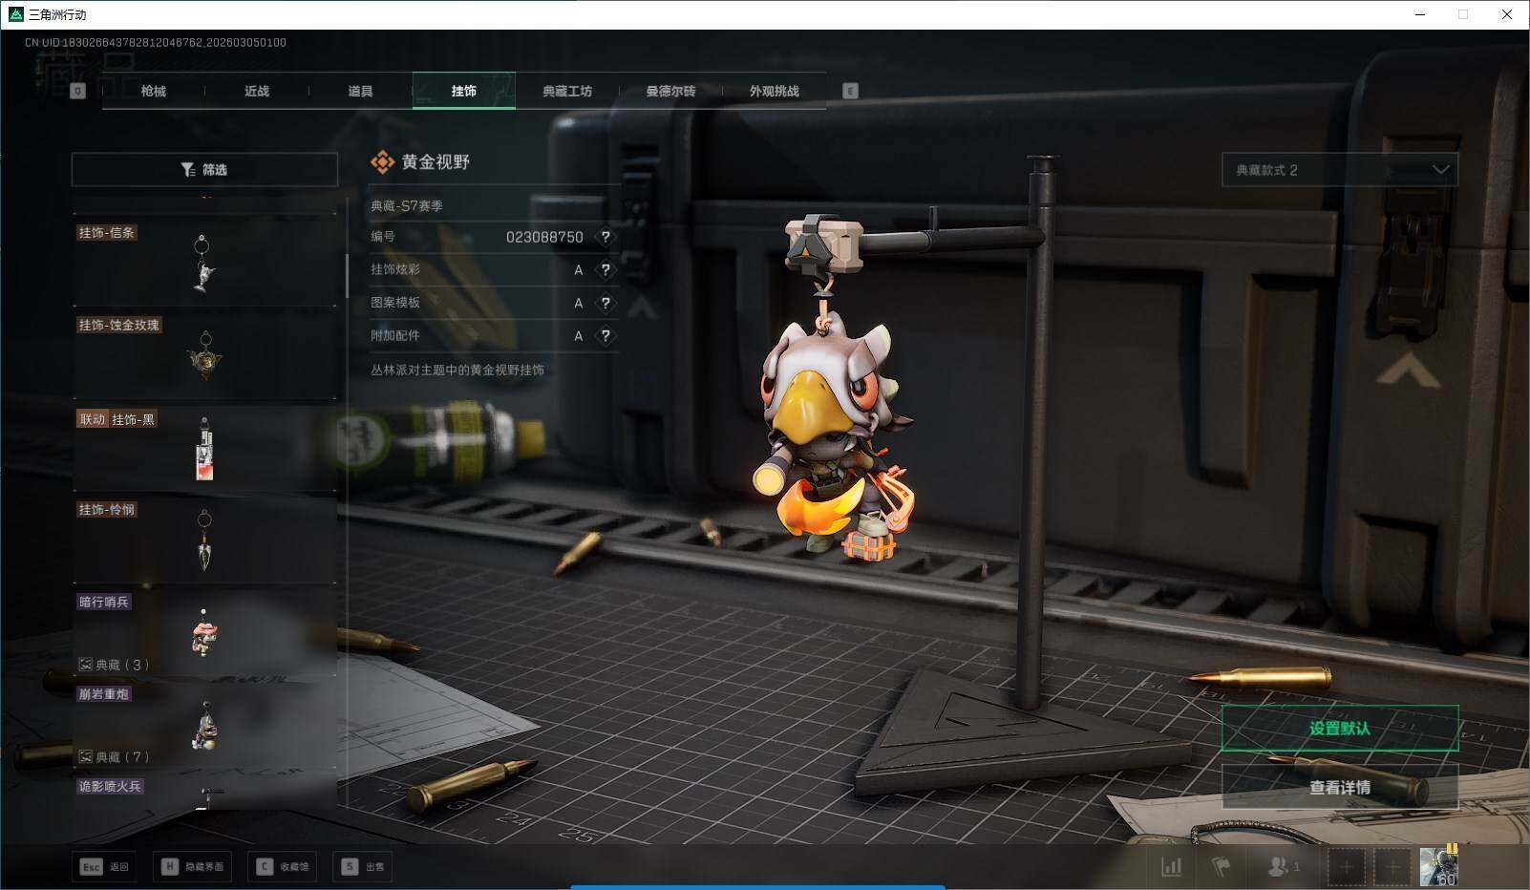1530x890 pixels.
Task: Click 典藏 (3) under 暗行哨兵
Action: coord(114,665)
